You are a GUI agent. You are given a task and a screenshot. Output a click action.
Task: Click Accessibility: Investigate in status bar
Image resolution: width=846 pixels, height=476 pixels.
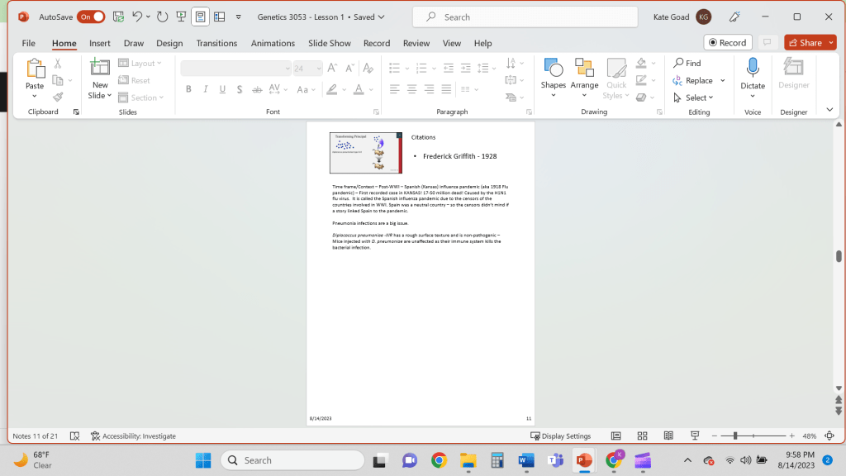click(134, 436)
